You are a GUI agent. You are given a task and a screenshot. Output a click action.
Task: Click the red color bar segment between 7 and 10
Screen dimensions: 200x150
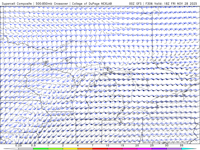100,149
